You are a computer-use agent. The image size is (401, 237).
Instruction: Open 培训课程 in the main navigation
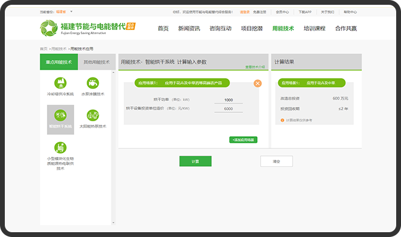pyautogui.click(x=314, y=28)
